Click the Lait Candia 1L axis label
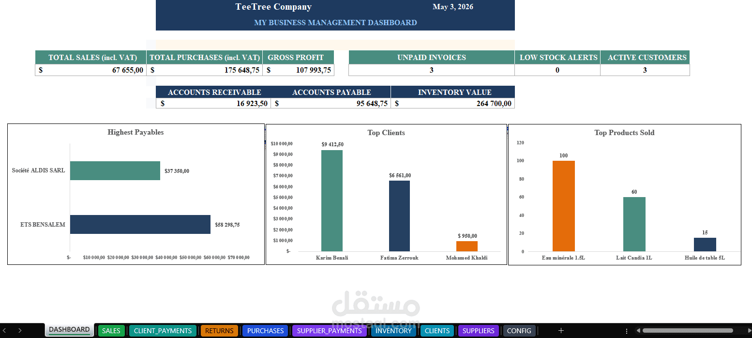 [634, 258]
